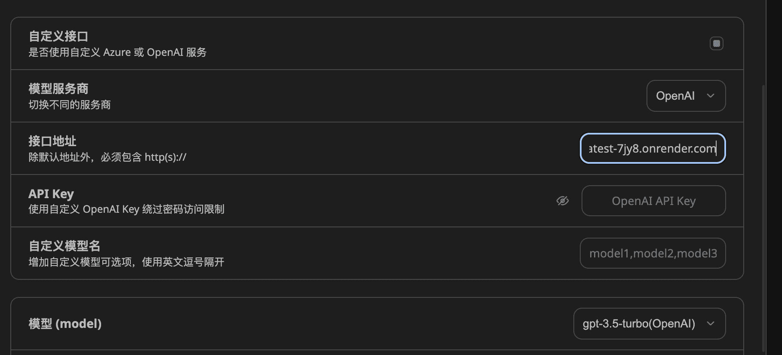Click the chevron on the gpt-3.5-turbo selector
The width and height of the screenshot is (782, 355).
coord(711,324)
